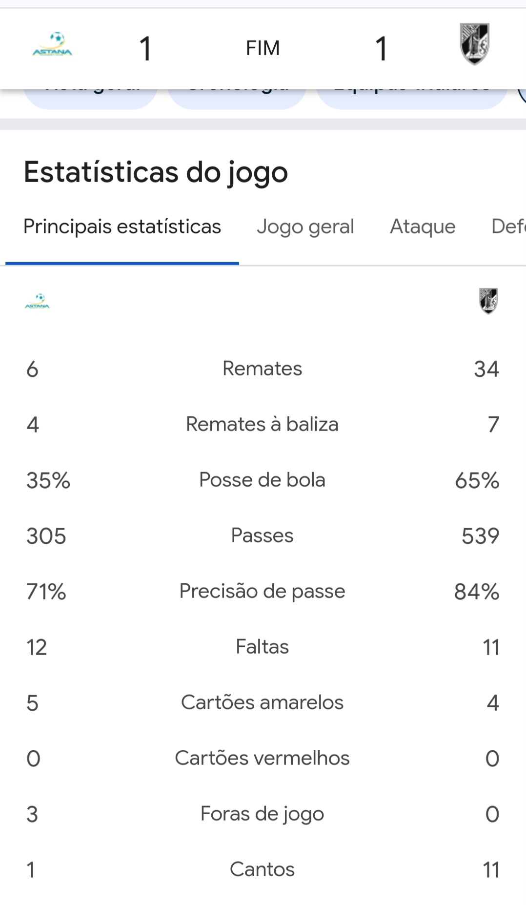Tap the Posse de bola row label

tap(262, 480)
